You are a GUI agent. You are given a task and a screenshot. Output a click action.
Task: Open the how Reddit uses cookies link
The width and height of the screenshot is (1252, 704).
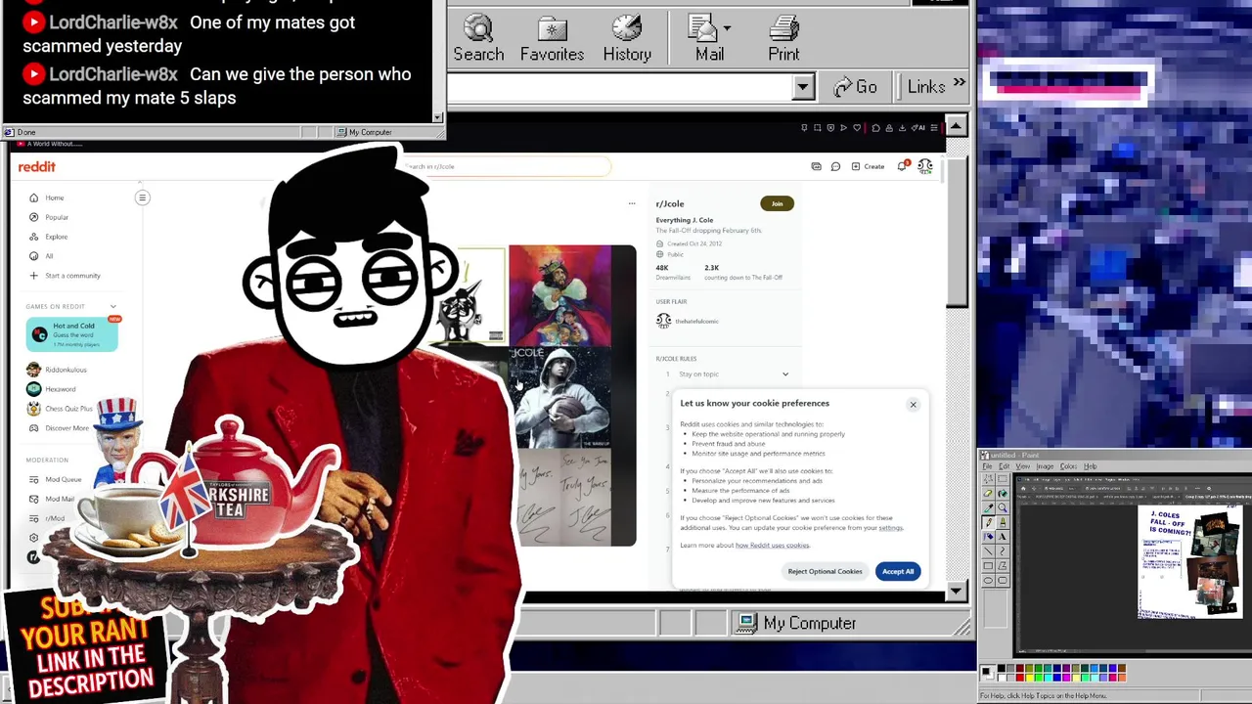pos(772,546)
